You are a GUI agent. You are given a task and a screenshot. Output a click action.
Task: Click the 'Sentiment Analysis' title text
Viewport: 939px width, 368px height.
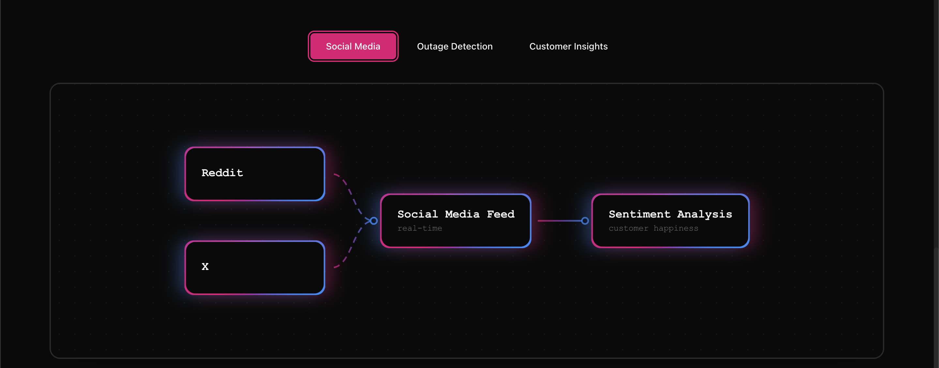tap(670, 214)
